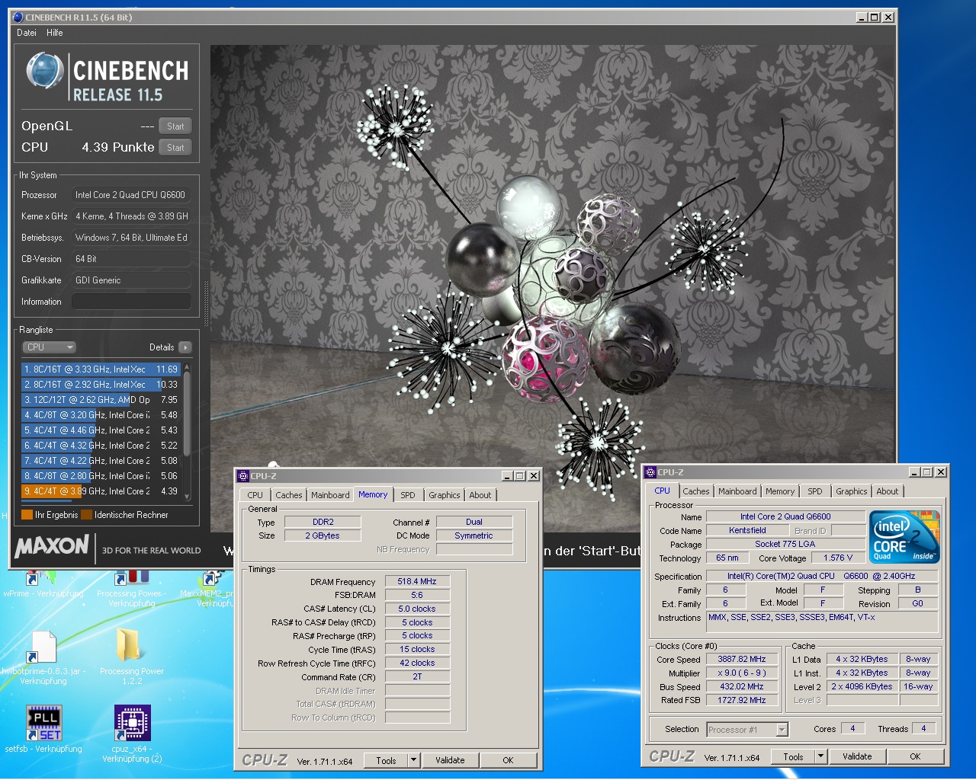Click the CPU-Z icon in right window title
This screenshot has height=780, width=976.
click(650, 472)
